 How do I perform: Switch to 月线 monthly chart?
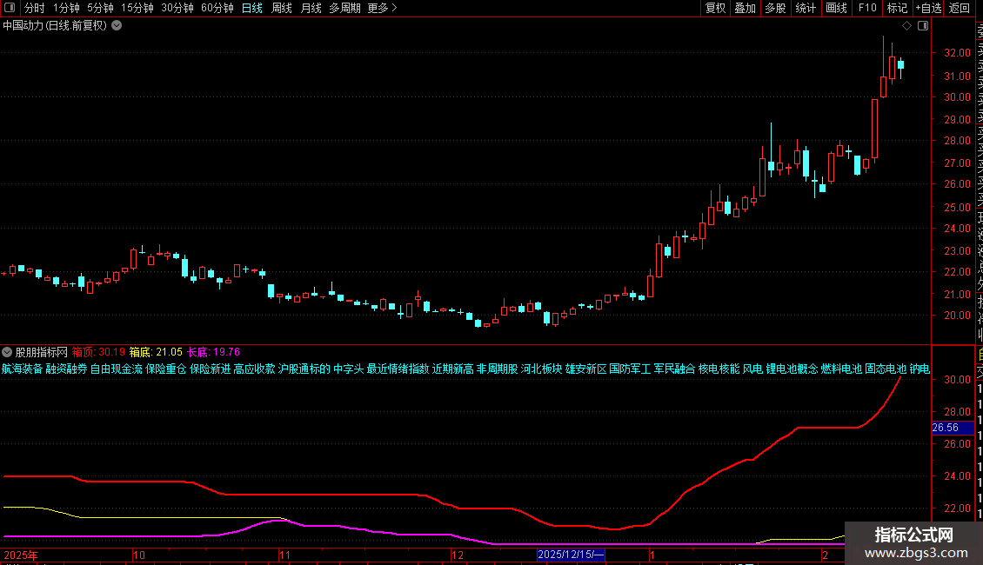pos(311,8)
